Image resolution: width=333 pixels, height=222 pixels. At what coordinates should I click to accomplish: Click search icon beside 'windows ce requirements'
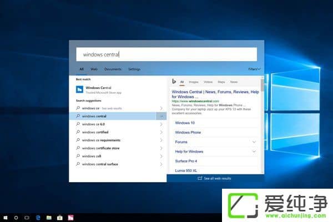(x=78, y=140)
